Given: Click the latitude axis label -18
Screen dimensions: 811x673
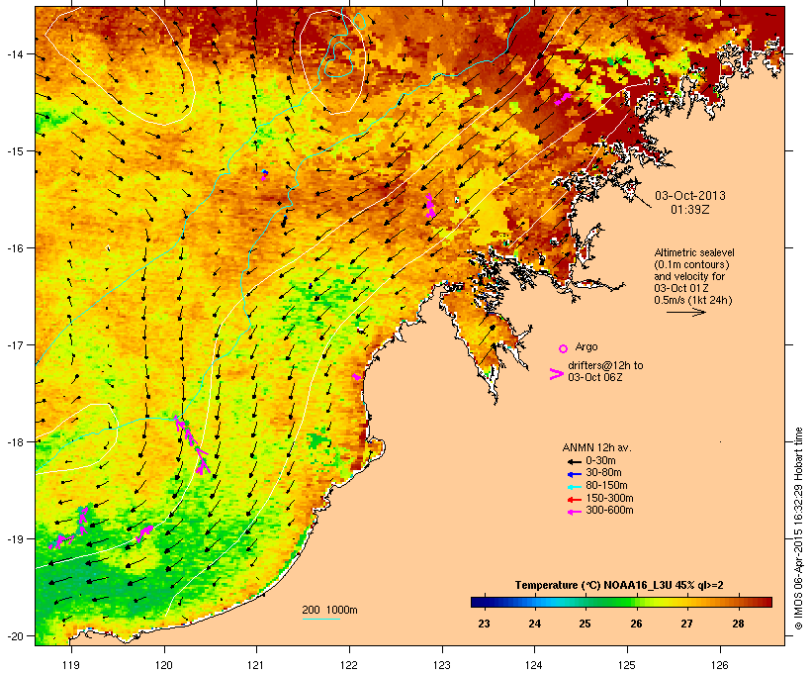Looking at the screenshot, I should coord(14,442).
